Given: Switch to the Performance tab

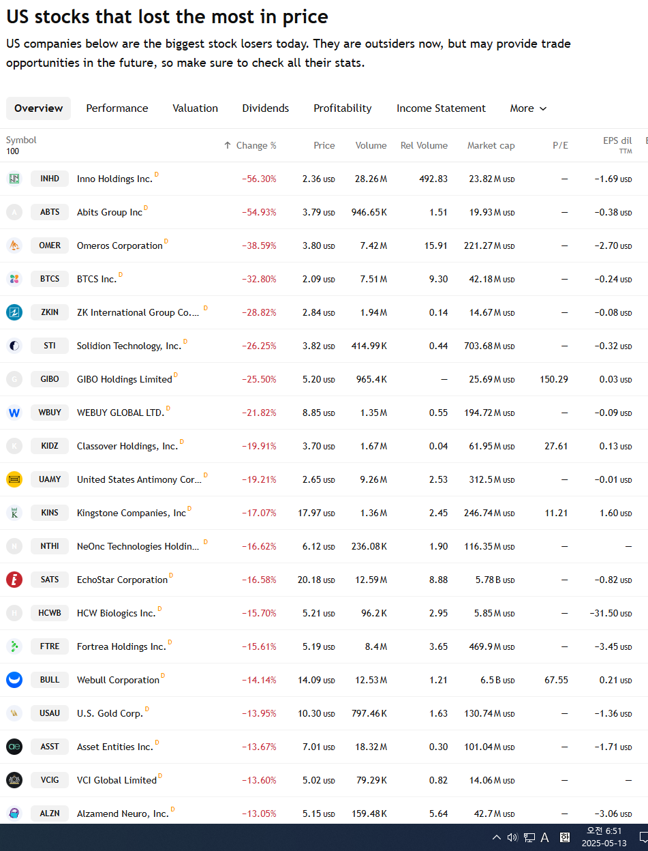Looking at the screenshot, I should point(117,108).
